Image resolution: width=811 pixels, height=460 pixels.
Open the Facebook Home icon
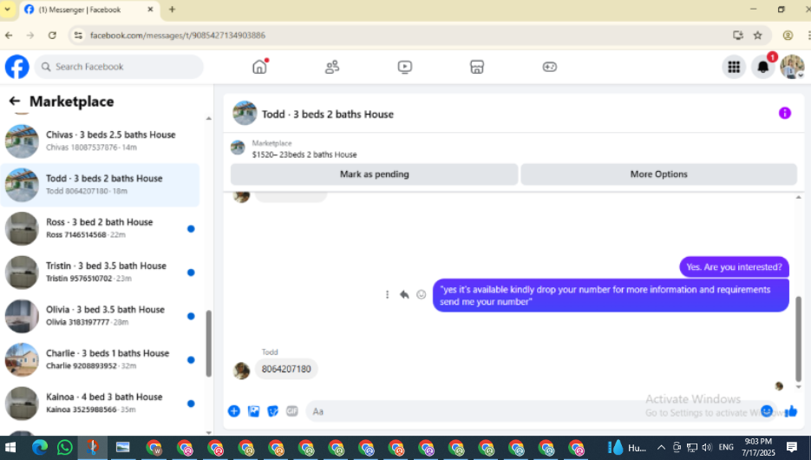click(259, 67)
